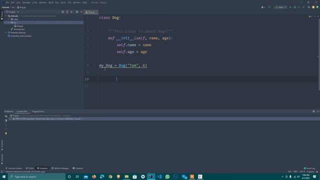Image resolution: width=320 pixels, height=180 pixels.
Task: Select Dog.py in the project tree
Action: 18,26
